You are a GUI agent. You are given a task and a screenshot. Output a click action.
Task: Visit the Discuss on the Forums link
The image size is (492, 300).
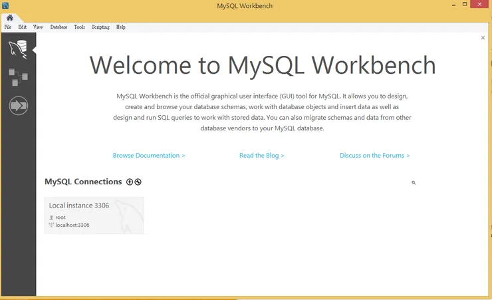(374, 156)
